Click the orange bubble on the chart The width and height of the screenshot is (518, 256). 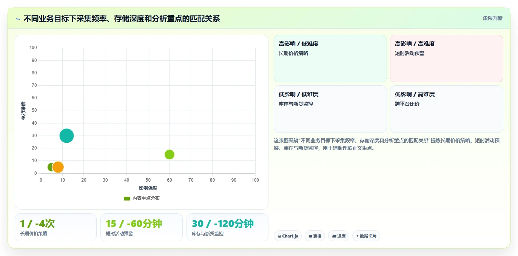tap(58, 167)
